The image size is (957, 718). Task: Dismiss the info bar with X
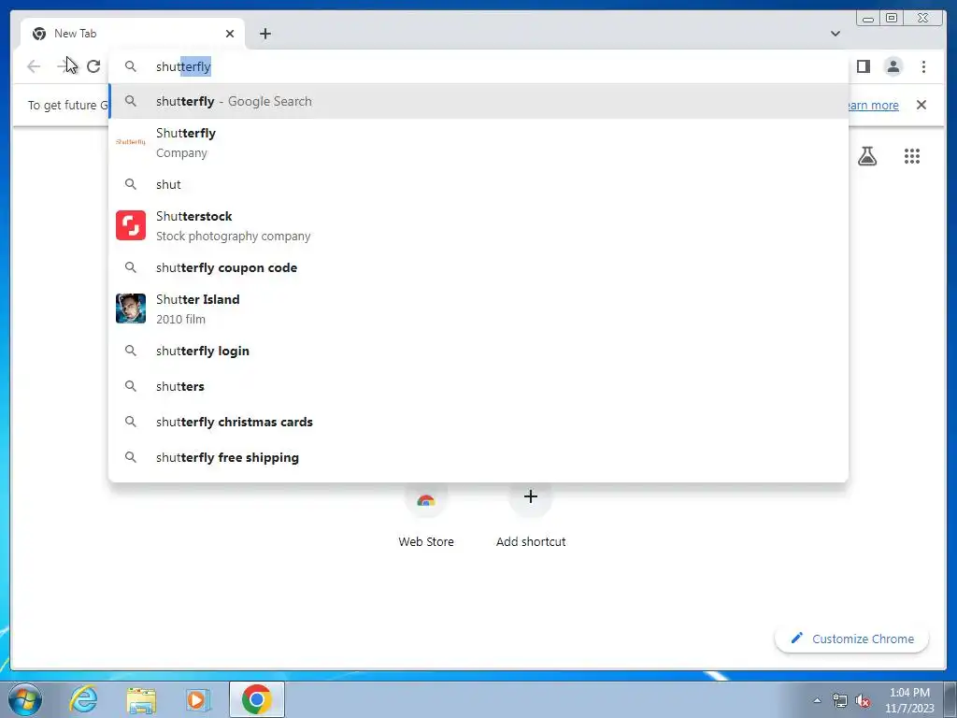pos(921,105)
